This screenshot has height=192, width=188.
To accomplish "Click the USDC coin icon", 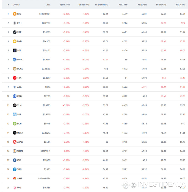I will tap(15, 60).
